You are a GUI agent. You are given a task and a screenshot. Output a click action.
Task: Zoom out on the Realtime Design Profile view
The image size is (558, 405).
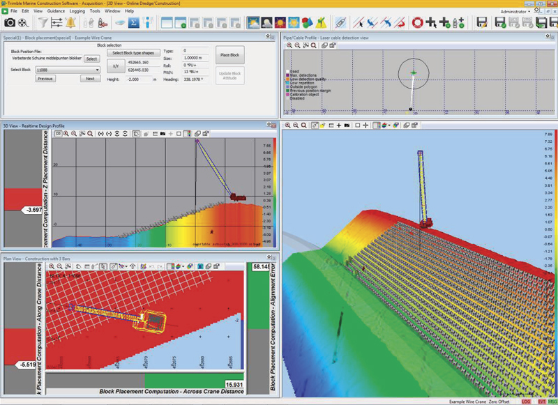[x=74, y=134]
